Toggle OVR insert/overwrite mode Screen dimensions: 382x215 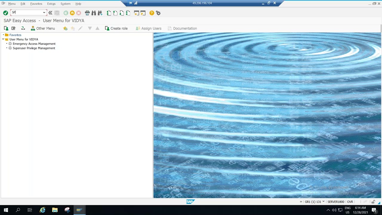[350, 202]
